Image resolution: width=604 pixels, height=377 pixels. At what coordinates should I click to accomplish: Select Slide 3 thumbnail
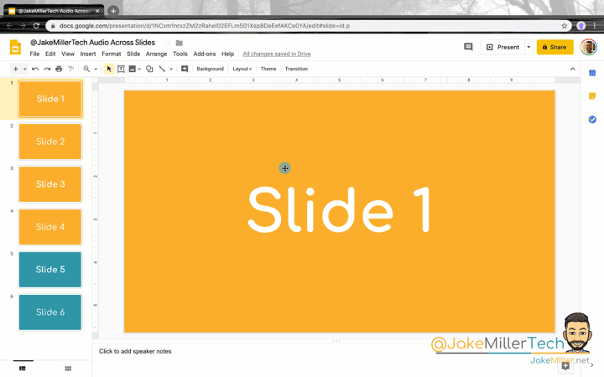pyautogui.click(x=50, y=184)
